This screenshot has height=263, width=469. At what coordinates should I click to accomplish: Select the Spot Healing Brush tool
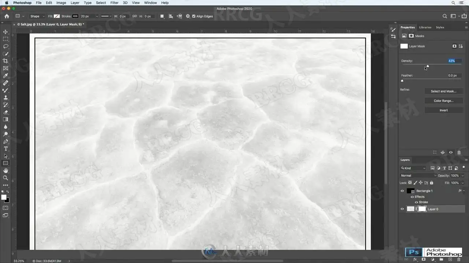pyautogui.click(x=5, y=83)
